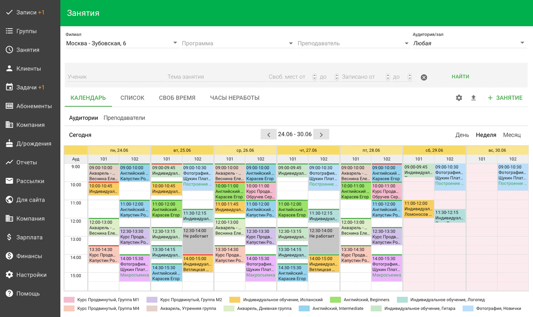Click the НАЙТИ search button
The width and height of the screenshot is (533, 317).
coord(460,77)
